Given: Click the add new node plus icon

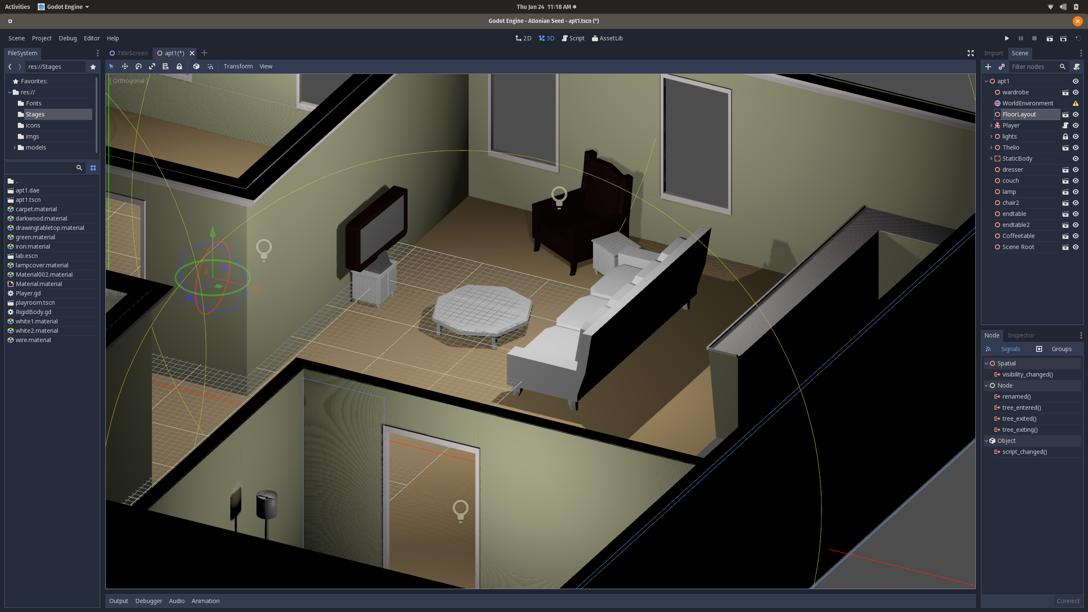Looking at the screenshot, I should point(988,67).
